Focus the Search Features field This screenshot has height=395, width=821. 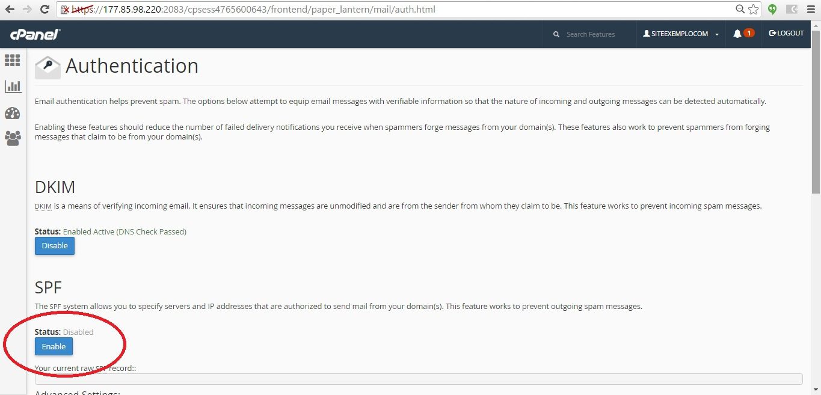[x=595, y=34]
